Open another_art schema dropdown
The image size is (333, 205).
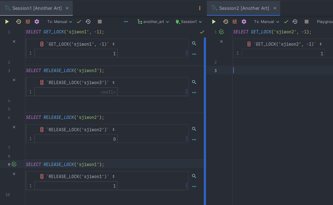153,22
